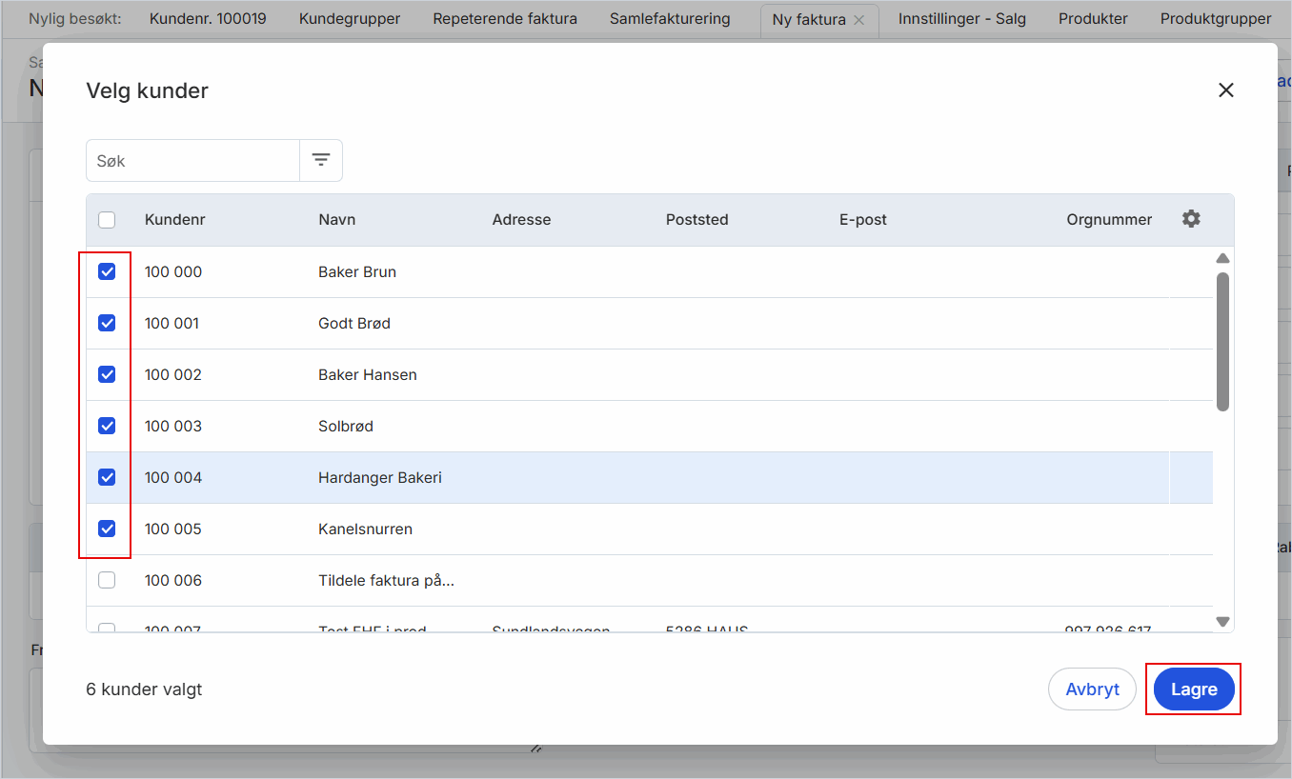
Task: Uncheck the Kanelsnurren checkbox
Action: point(107,529)
